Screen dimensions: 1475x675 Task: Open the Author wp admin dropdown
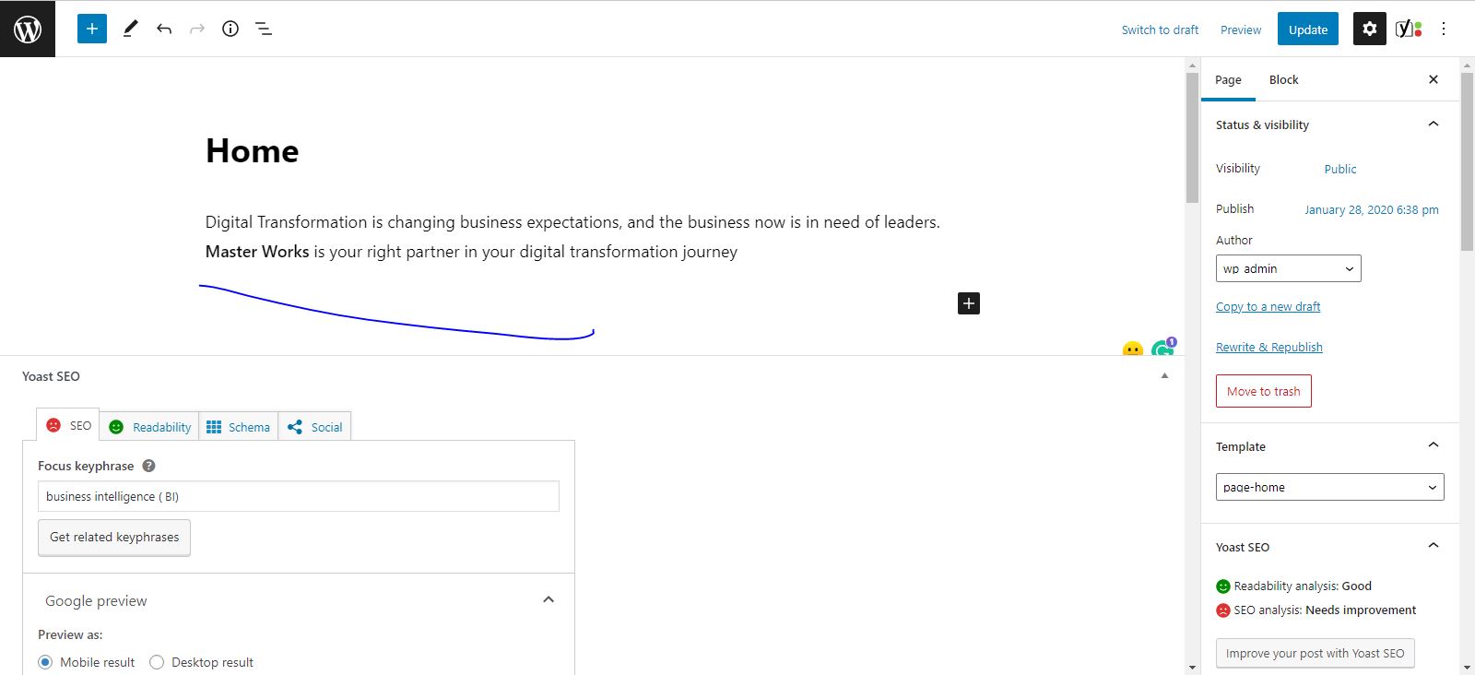click(1289, 268)
